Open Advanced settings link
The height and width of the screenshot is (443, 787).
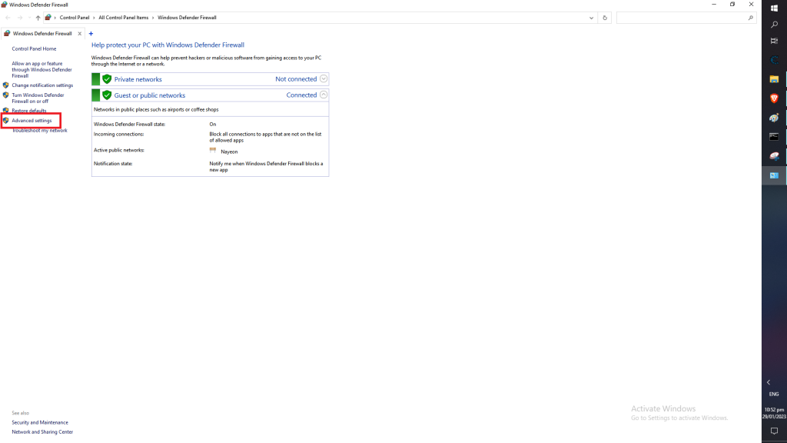point(32,121)
